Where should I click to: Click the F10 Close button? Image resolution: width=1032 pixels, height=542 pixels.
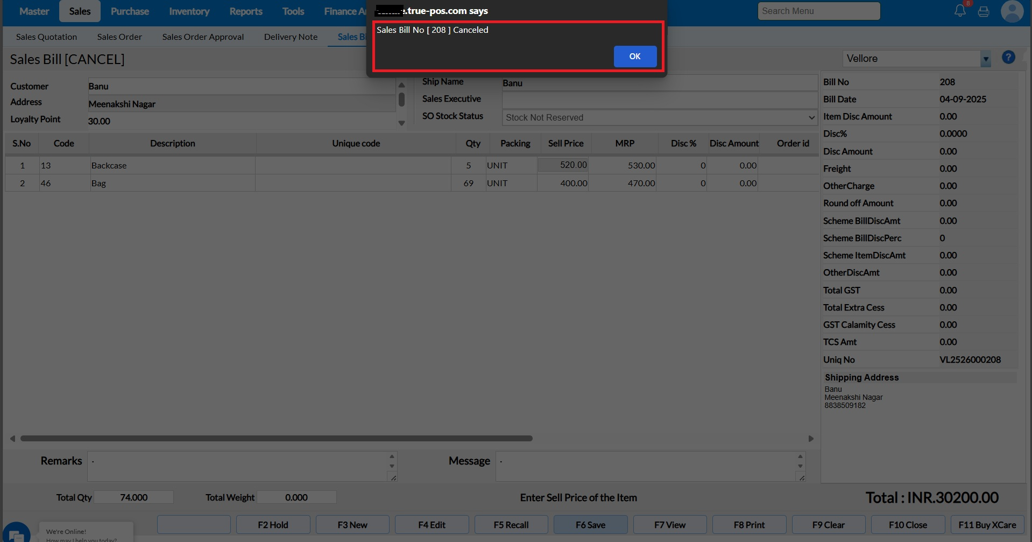pos(908,525)
